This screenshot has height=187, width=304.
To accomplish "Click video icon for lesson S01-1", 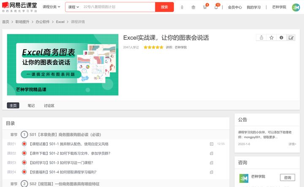I will point(212,144).
